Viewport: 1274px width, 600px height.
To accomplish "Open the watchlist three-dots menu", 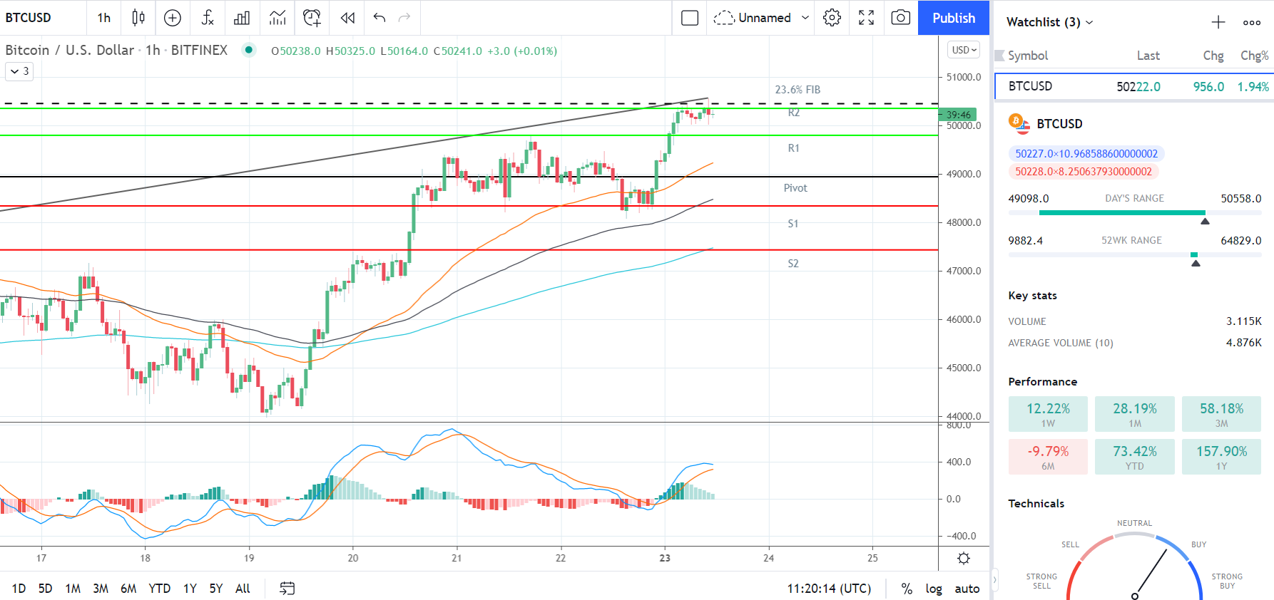I will tap(1252, 22).
